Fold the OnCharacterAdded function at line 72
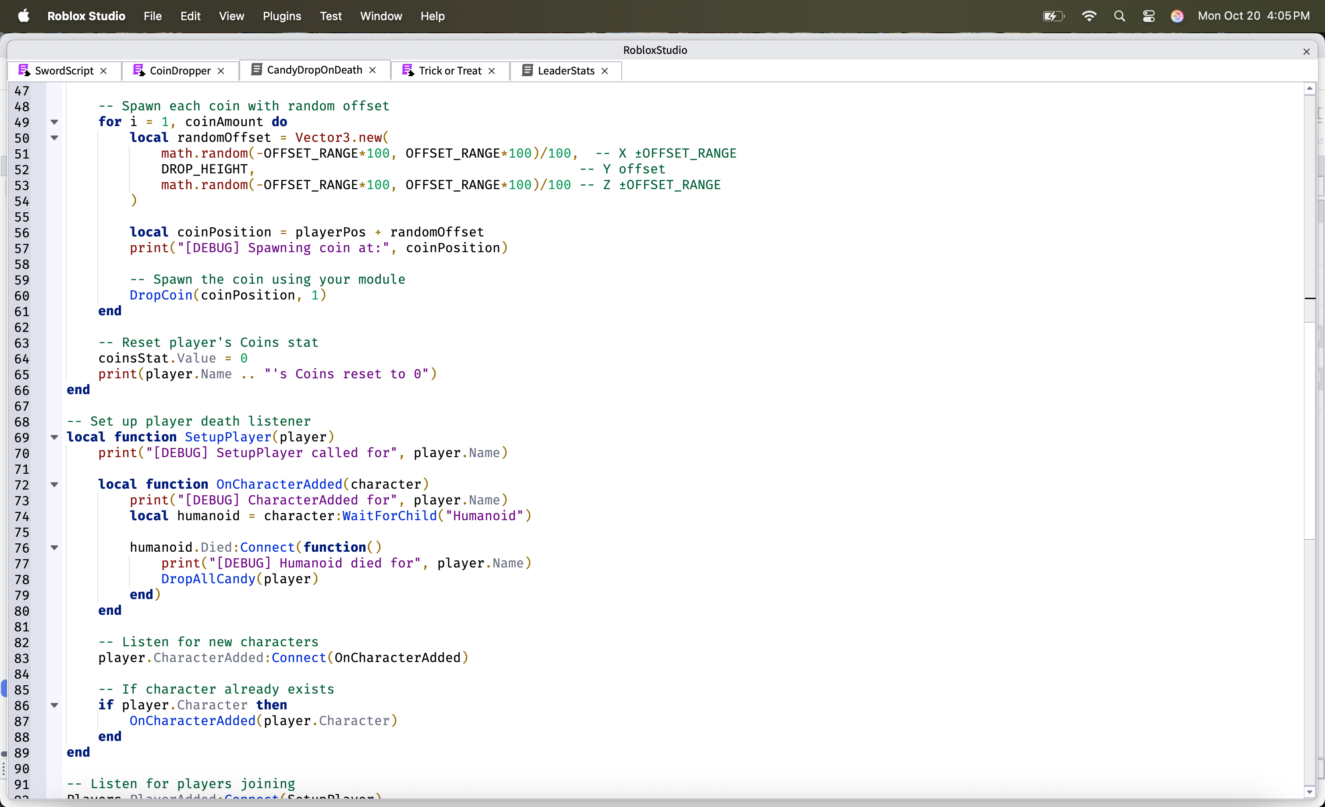 pos(54,485)
